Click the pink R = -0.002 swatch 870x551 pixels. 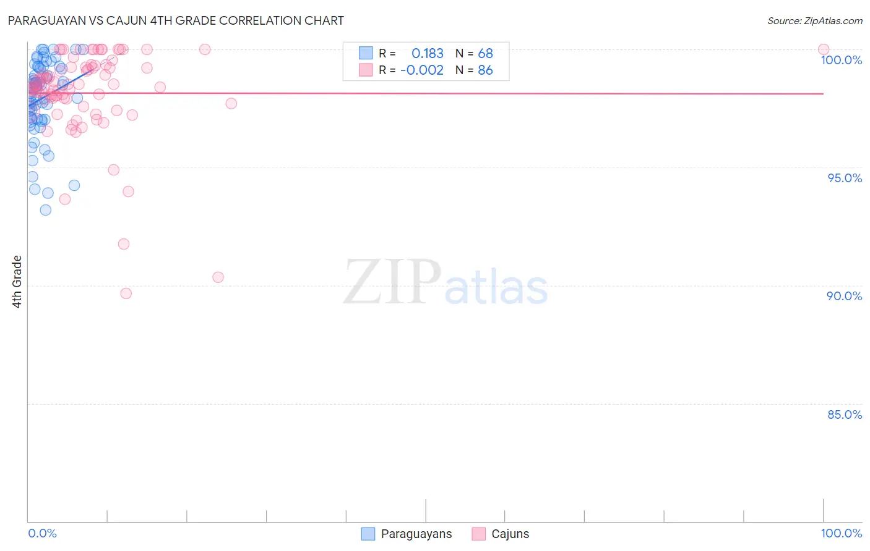[x=366, y=70]
